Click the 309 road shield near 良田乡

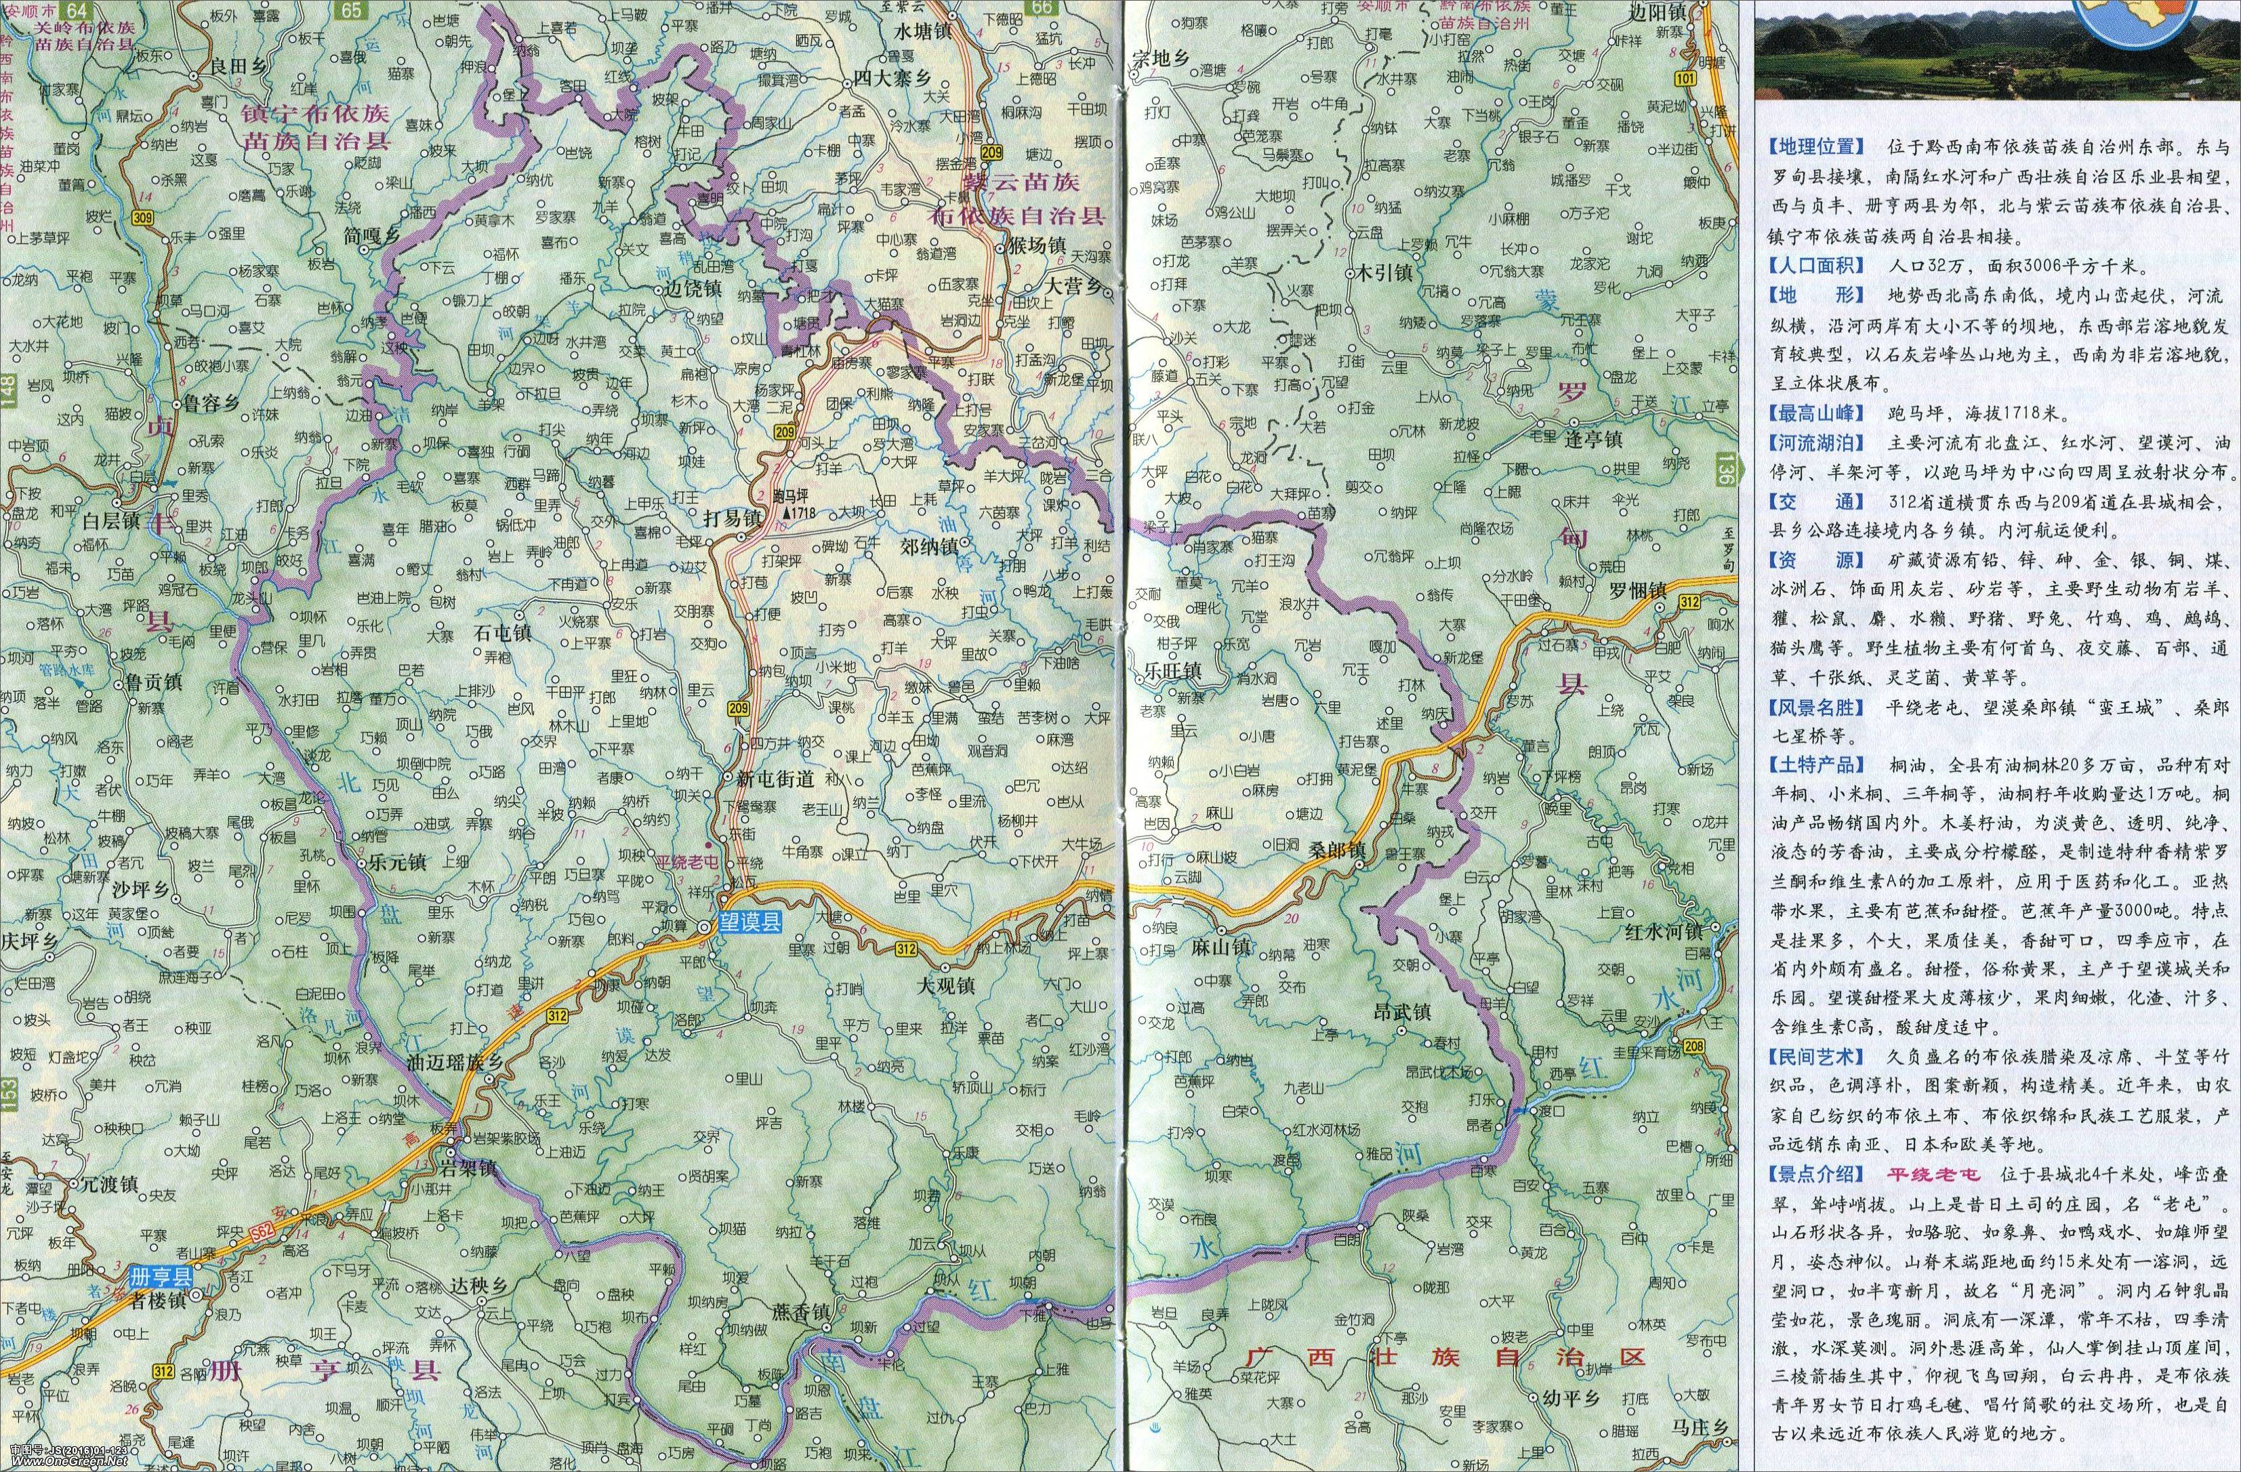click(x=144, y=218)
